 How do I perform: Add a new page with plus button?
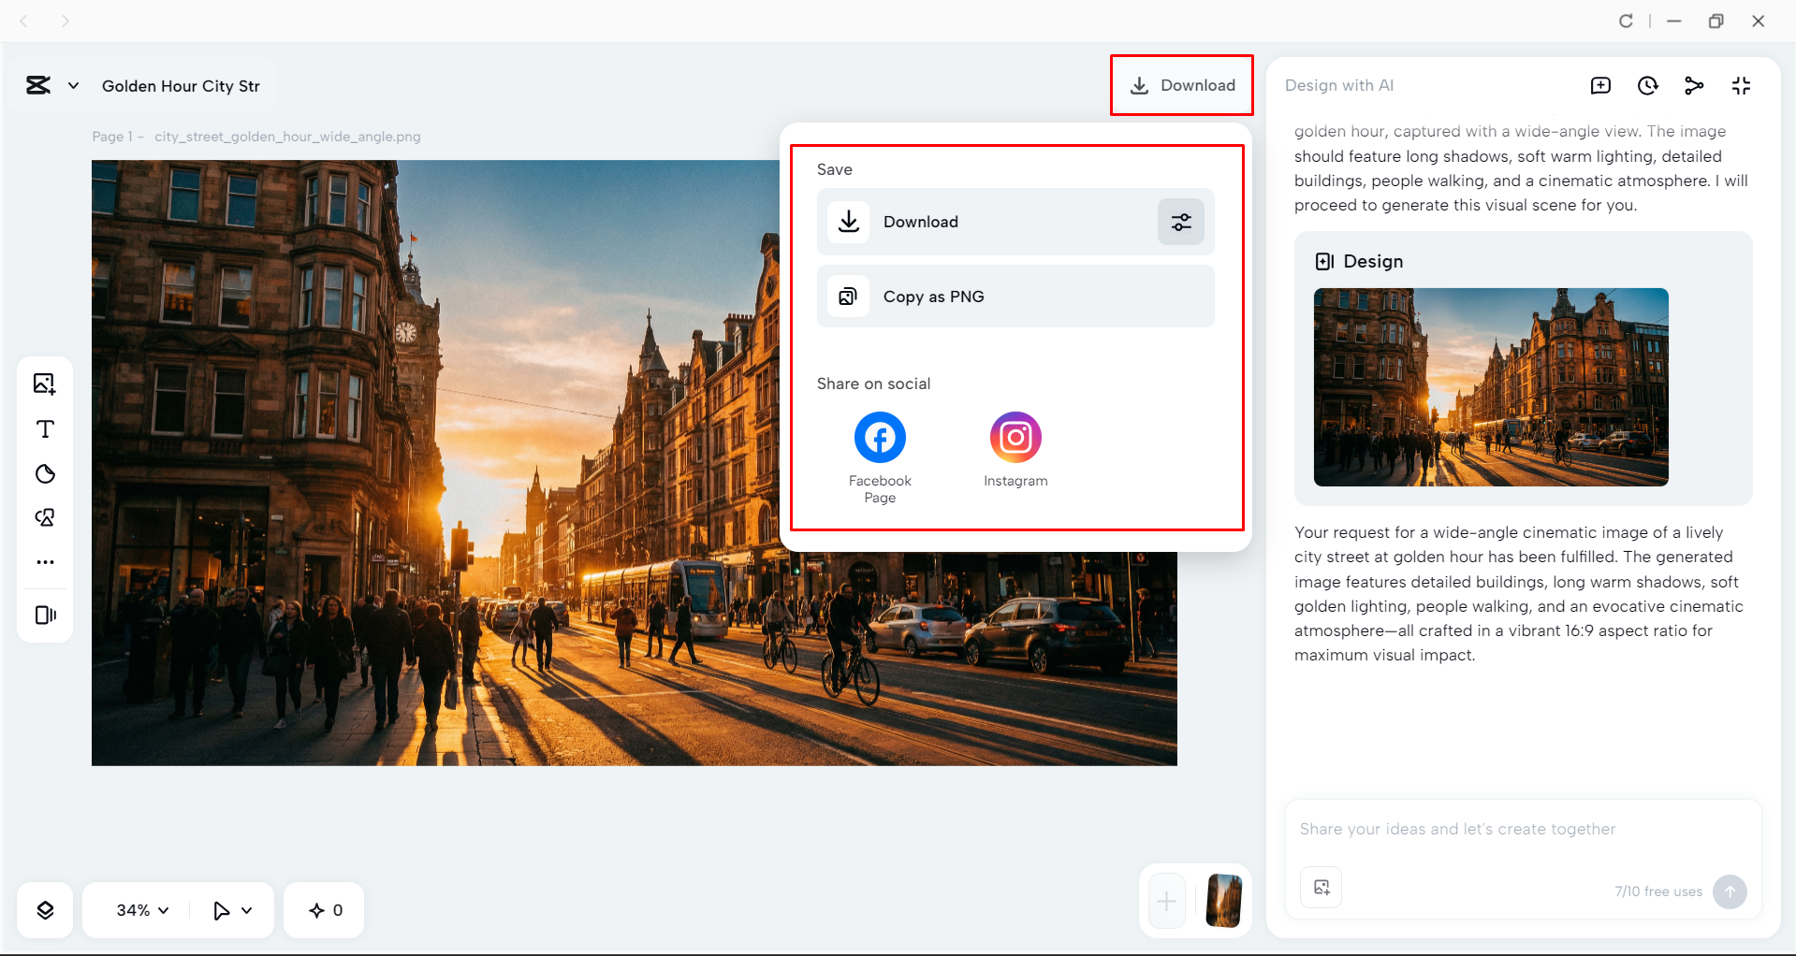(1166, 902)
